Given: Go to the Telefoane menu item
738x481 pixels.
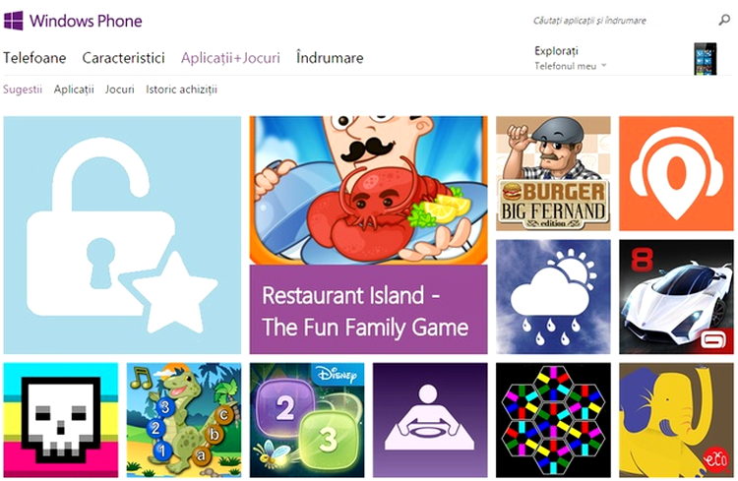Looking at the screenshot, I should 34,58.
